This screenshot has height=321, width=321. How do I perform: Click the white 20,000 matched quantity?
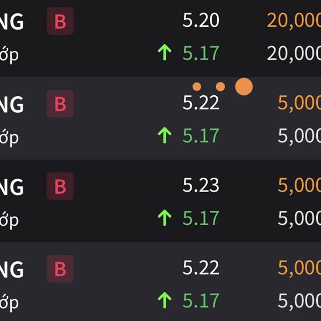point(294,53)
